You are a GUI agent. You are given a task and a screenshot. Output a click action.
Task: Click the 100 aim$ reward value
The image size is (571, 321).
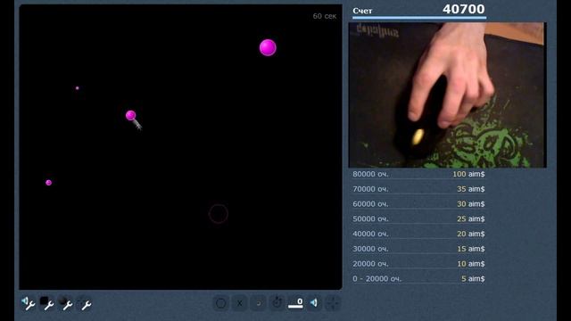[x=468, y=175]
